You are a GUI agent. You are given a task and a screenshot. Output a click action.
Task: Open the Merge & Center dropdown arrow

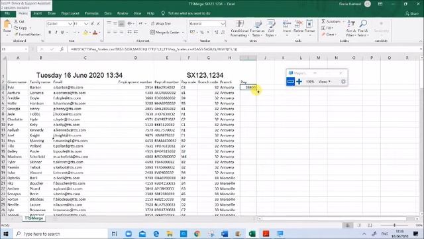click(x=183, y=33)
